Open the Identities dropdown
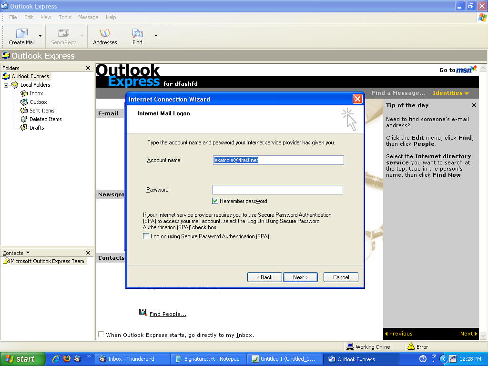The height and width of the screenshot is (366, 488). [x=451, y=93]
